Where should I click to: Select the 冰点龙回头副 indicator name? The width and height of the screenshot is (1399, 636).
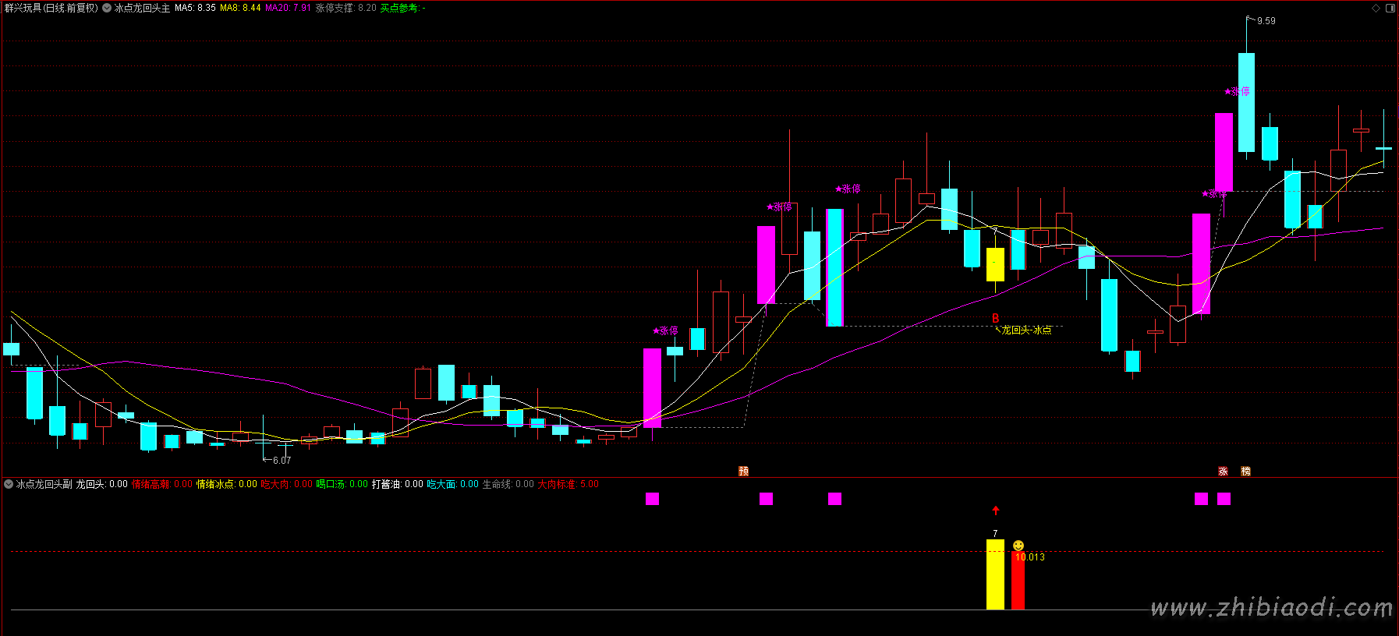coord(44,484)
